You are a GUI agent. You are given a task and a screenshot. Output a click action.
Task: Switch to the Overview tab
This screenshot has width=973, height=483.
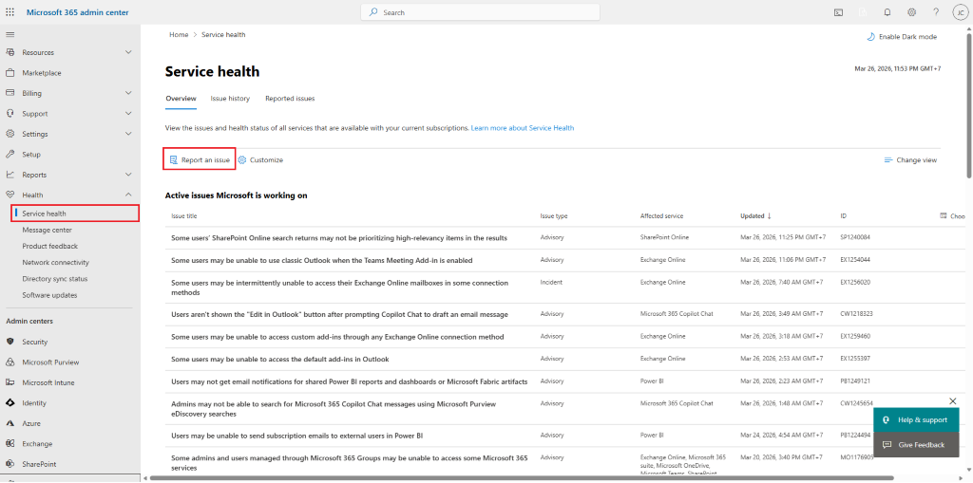[181, 99]
